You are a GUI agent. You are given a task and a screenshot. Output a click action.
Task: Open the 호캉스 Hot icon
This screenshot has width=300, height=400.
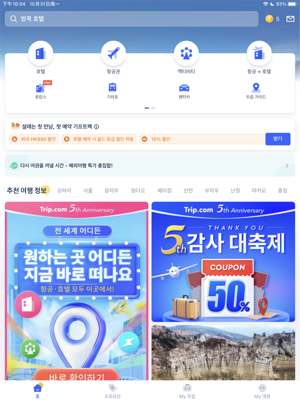(41, 88)
